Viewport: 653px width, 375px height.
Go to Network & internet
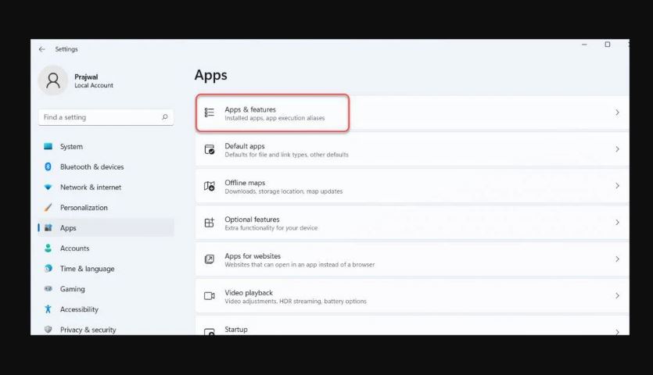click(x=106, y=187)
